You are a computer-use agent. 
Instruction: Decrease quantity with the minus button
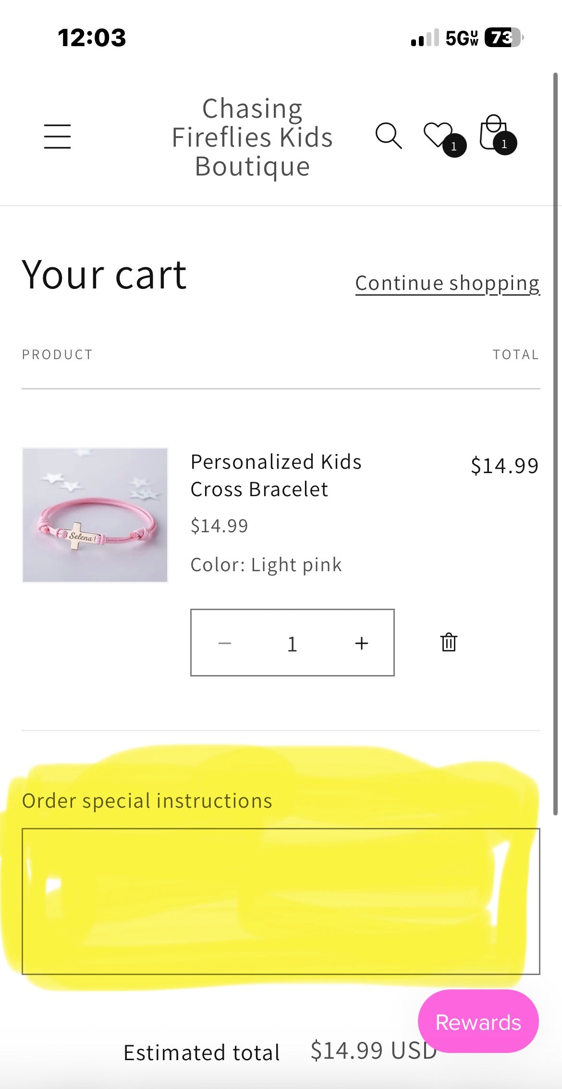click(224, 642)
